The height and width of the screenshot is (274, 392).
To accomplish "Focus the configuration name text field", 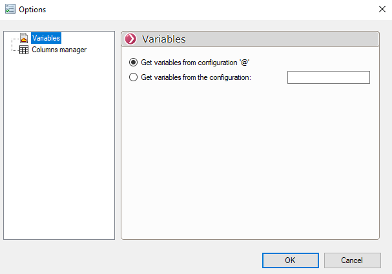I will [x=328, y=77].
